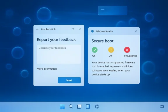Image resolution: width=168 pixels, height=112 pixels.
Task: Click the Next button in Feedback Hub
Action: pos(69,80)
